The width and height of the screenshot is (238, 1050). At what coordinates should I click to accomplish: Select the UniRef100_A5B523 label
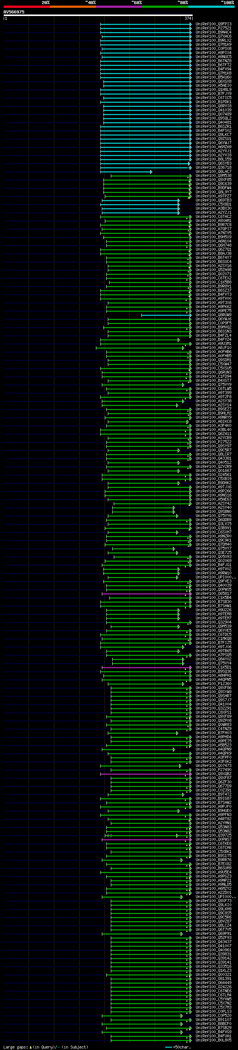click(x=213, y=745)
